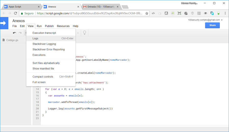
Task: Close the open View menu
Action: pyautogui.click(x=31, y=26)
